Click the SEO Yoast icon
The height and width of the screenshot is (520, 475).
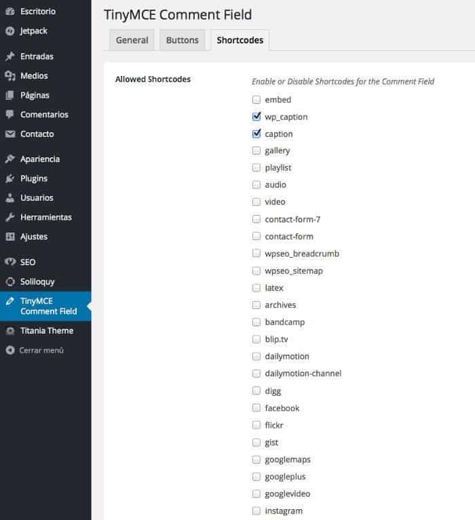(10, 262)
